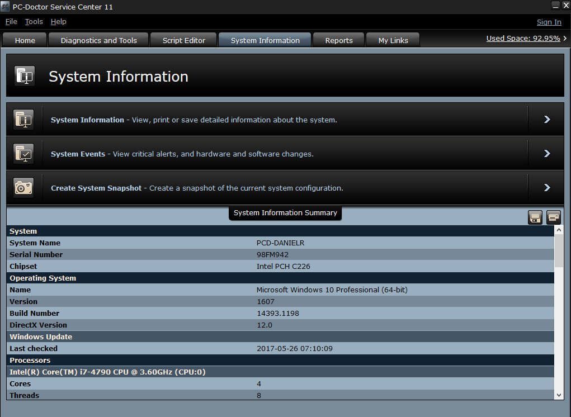The width and height of the screenshot is (571, 417).
Task: Click the summary scrollbar down arrow
Action: point(559,395)
